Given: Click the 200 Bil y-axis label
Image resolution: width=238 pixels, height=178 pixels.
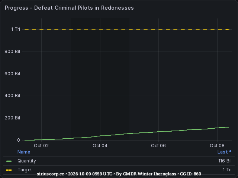Looking at the screenshot, I should click(x=12, y=118).
